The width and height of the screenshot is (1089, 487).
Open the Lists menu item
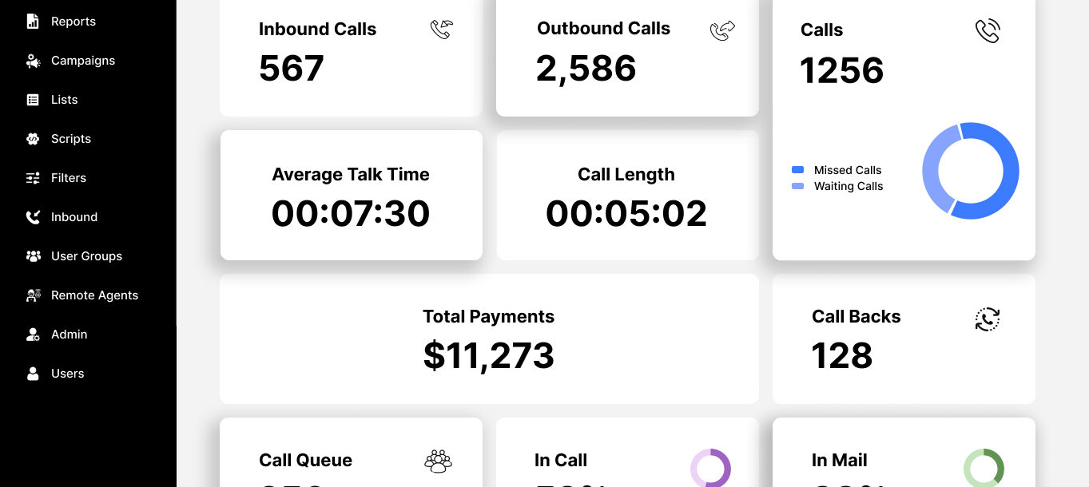[x=64, y=100]
